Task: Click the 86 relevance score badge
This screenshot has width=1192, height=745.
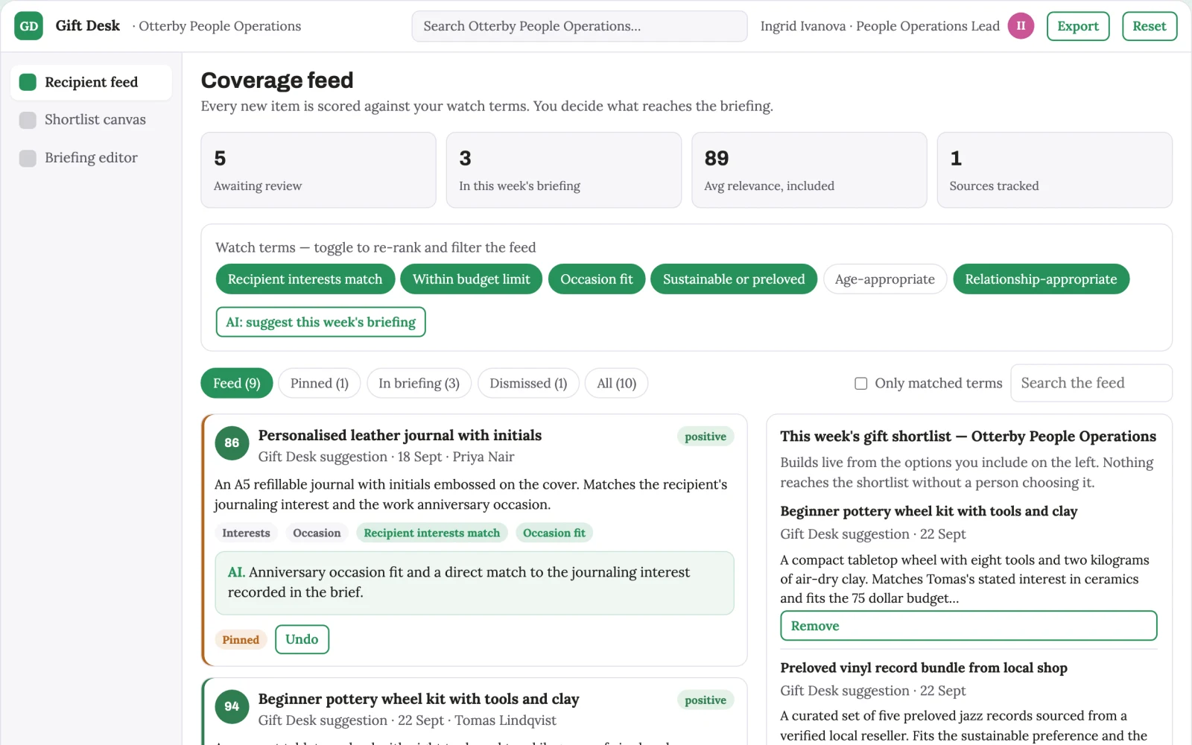Action: (x=232, y=443)
